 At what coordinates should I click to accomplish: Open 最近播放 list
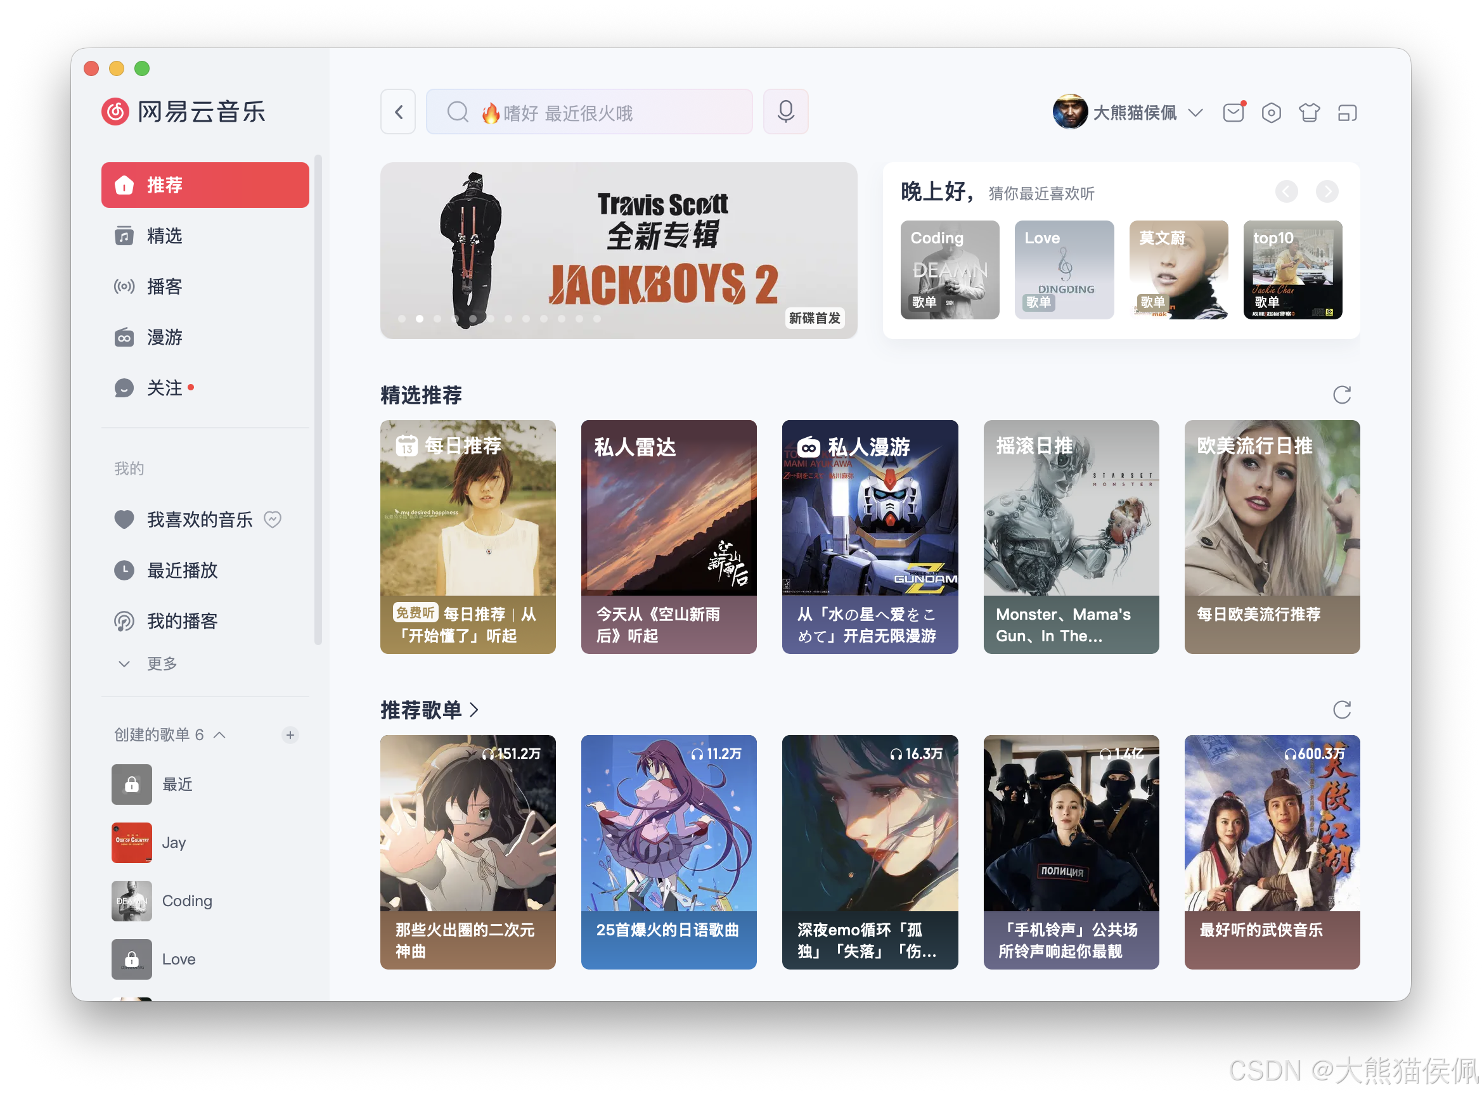tap(205, 570)
